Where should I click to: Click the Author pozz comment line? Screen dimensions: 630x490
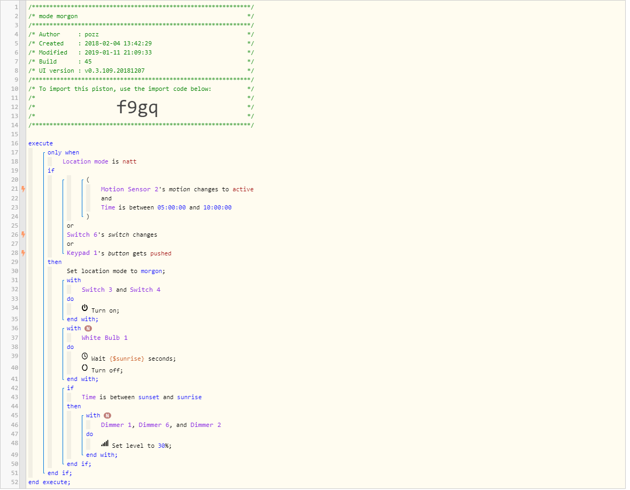click(x=141, y=35)
